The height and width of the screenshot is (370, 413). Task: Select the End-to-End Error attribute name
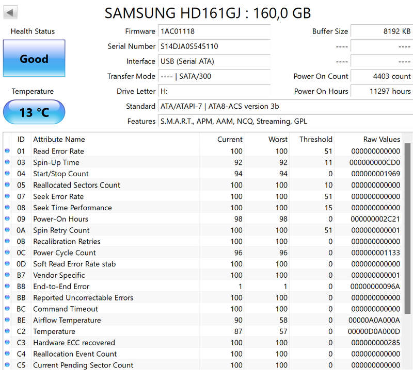[61, 287]
